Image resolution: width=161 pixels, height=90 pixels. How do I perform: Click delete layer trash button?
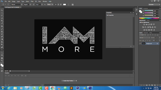157,85
